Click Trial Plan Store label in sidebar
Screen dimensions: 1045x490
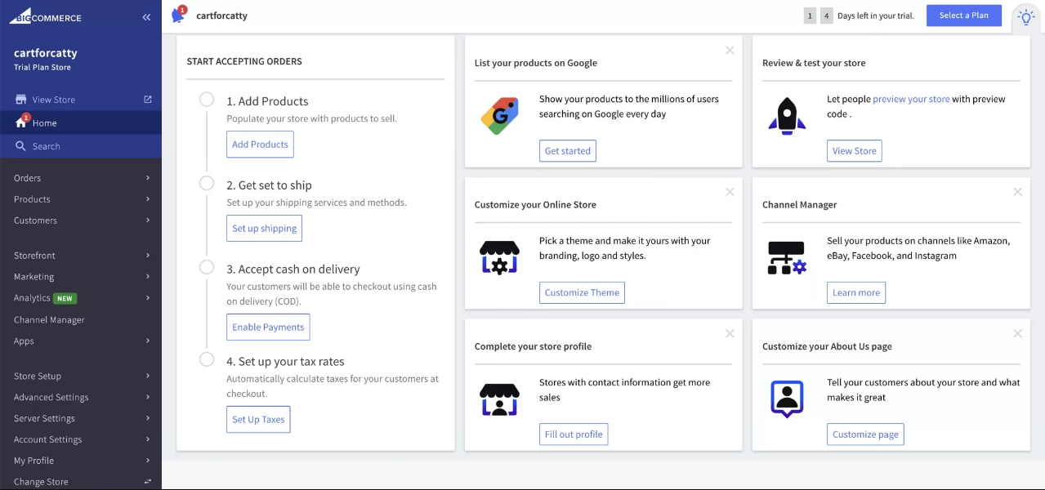pyautogui.click(x=42, y=68)
